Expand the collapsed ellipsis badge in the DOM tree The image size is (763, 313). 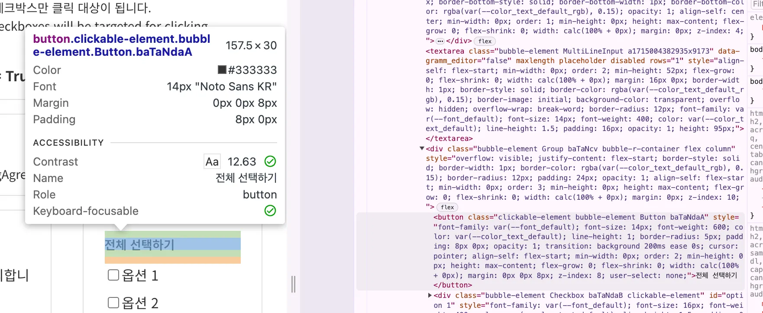tap(440, 41)
